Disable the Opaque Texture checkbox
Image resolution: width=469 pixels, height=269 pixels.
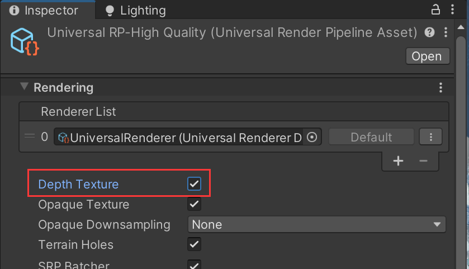[194, 204]
